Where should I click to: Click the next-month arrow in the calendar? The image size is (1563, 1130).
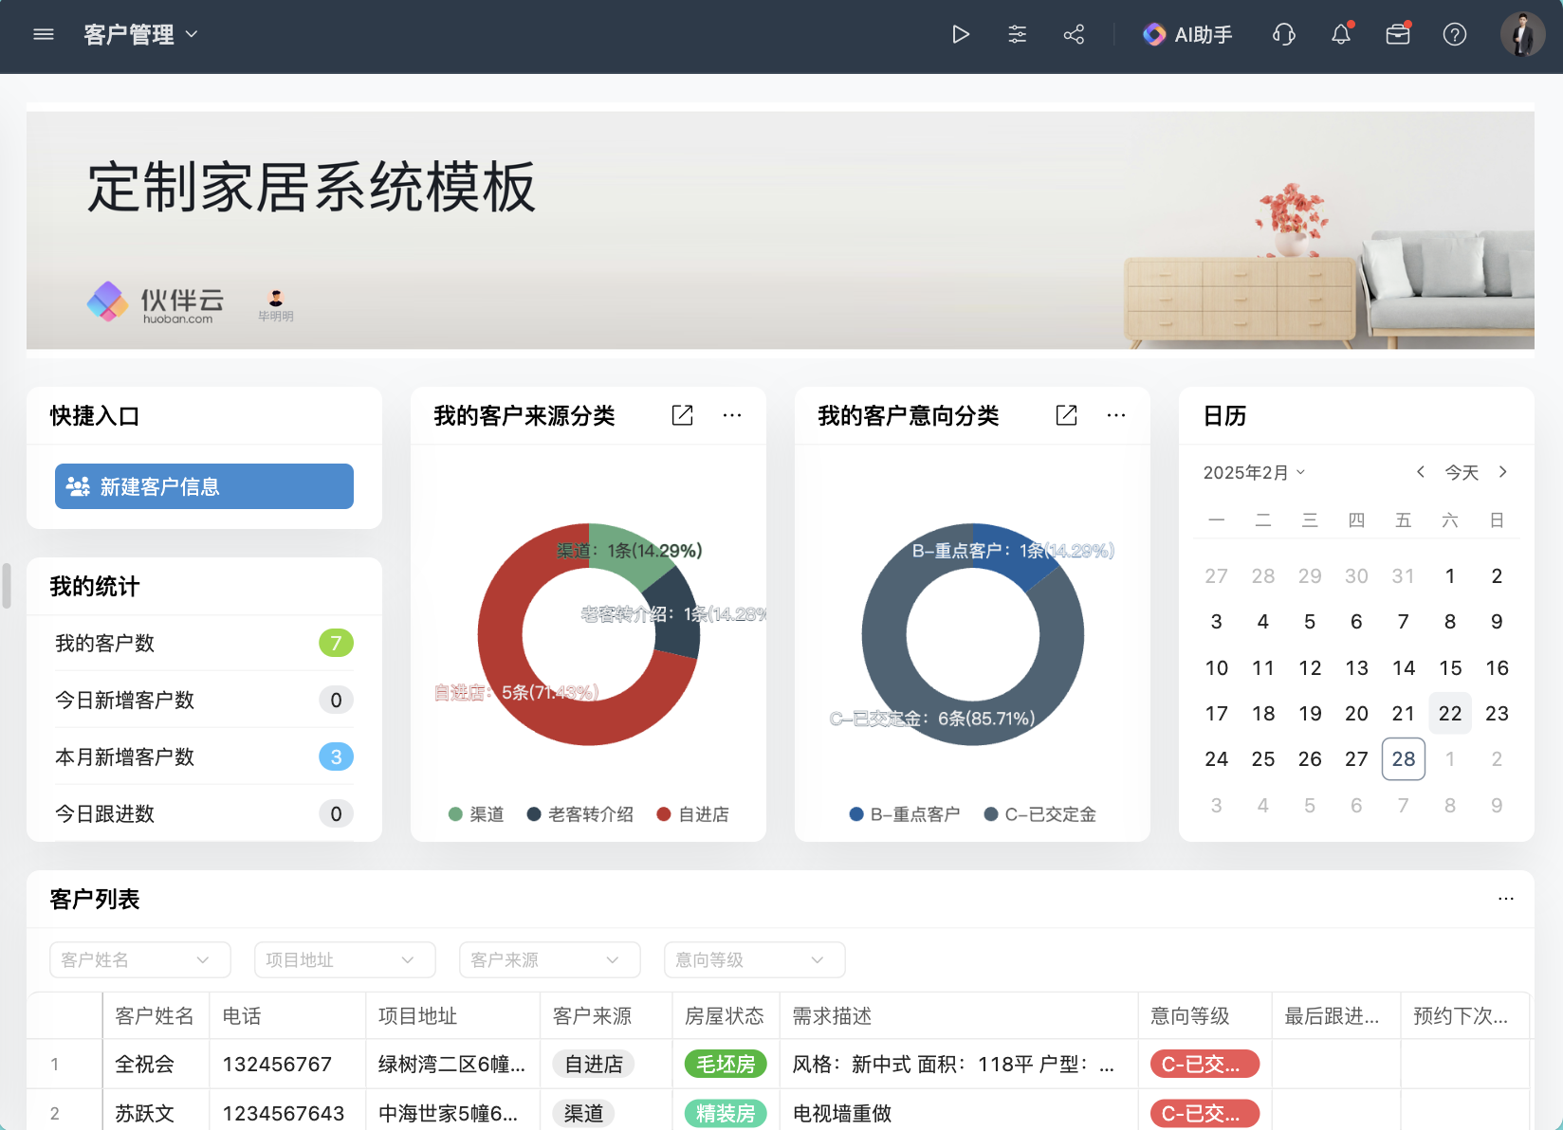click(x=1503, y=471)
